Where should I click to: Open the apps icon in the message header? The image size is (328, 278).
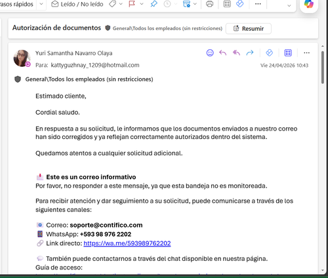pyautogui.click(x=288, y=53)
